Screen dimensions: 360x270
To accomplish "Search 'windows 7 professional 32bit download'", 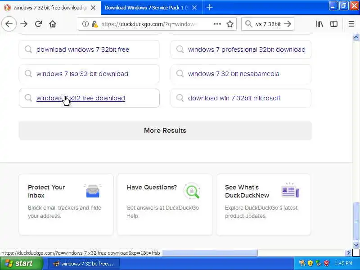I will pyautogui.click(x=241, y=49).
